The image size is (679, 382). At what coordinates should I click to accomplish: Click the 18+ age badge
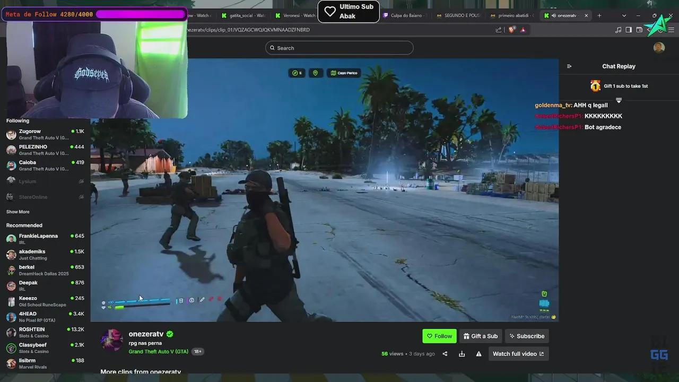click(x=197, y=351)
